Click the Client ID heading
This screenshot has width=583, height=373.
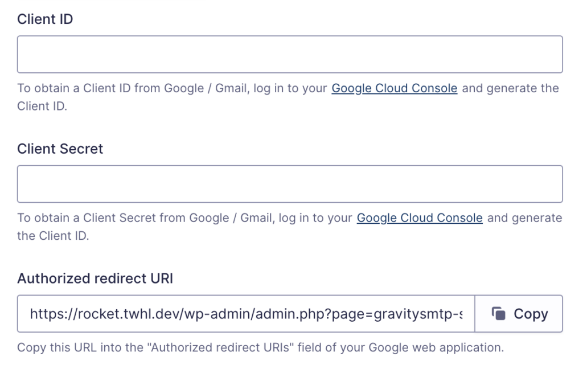(45, 19)
